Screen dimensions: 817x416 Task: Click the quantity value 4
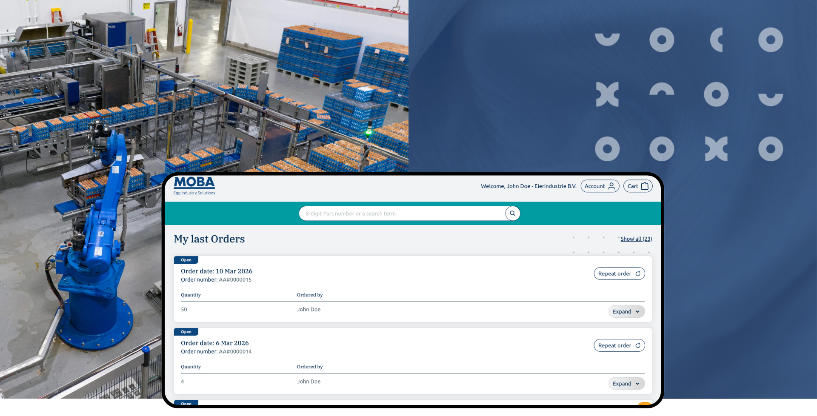tap(183, 382)
